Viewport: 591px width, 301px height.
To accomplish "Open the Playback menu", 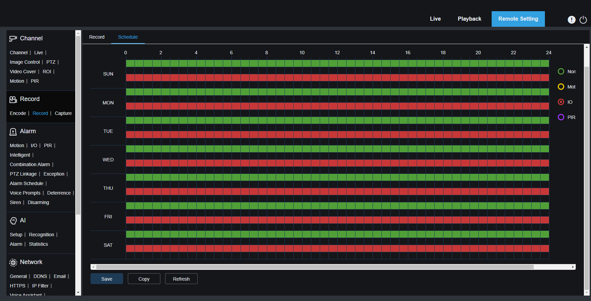I will tap(469, 19).
